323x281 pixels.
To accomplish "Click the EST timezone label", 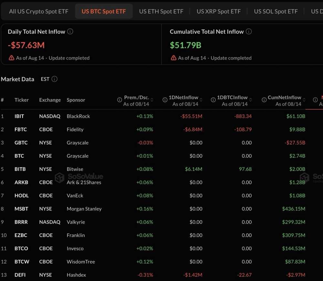I will 45,79.
